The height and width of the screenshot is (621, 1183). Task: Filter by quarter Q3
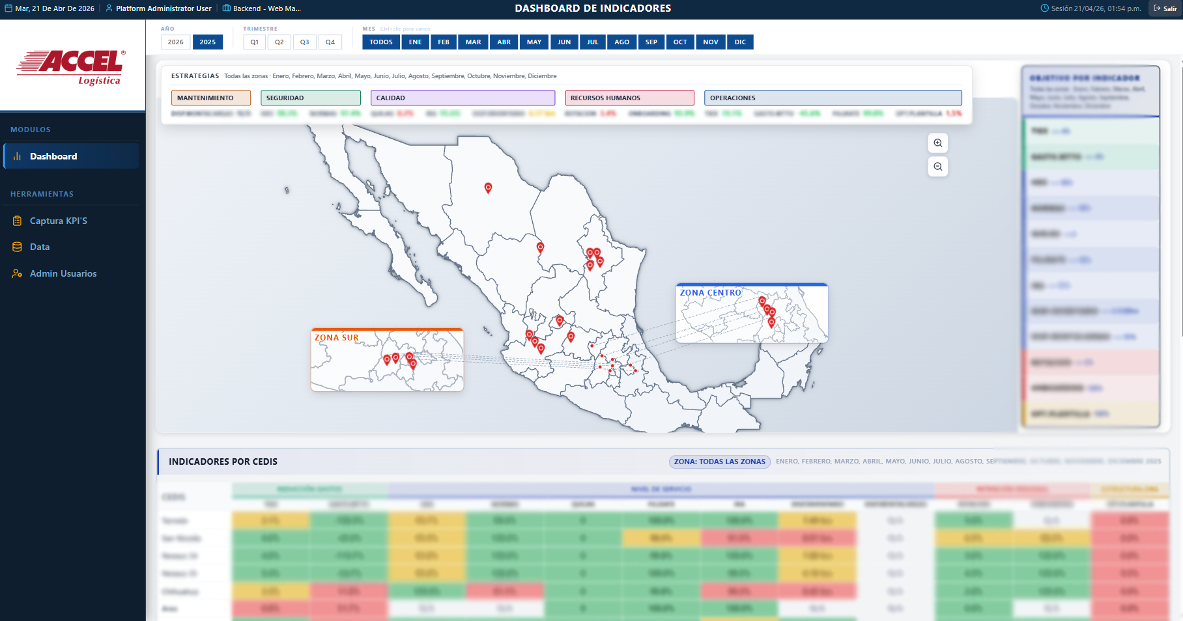point(305,42)
